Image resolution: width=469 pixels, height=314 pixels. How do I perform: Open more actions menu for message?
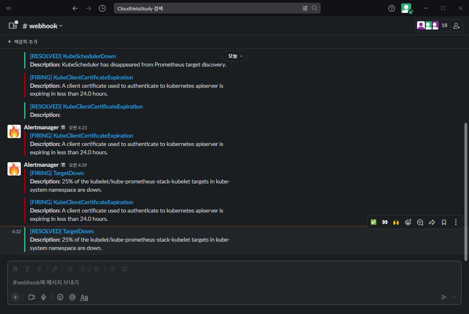point(456,223)
